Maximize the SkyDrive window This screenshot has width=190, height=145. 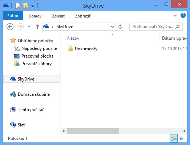(166, 4)
